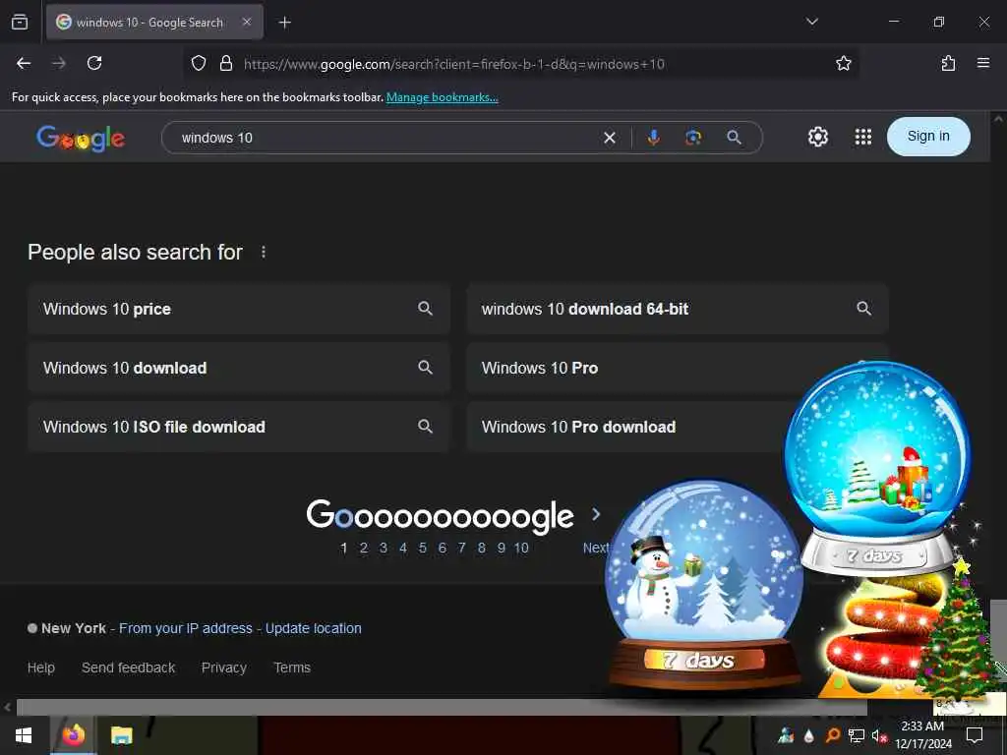Open Manage bookmarks link

coord(442,97)
